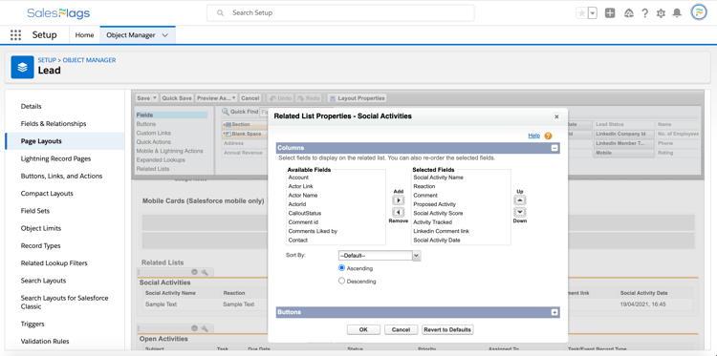The width and height of the screenshot is (717, 356).
Task: Open Triggers in sidebar
Action: click(x=33, y=325)
